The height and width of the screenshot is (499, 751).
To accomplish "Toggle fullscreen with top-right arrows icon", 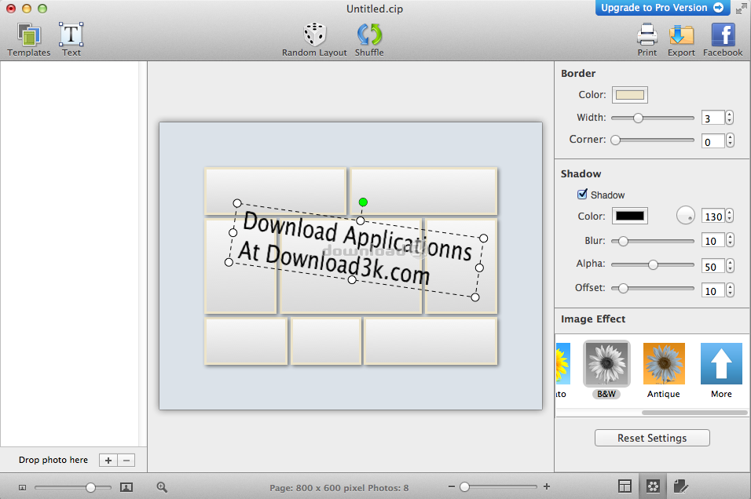I will pos(741,8).
